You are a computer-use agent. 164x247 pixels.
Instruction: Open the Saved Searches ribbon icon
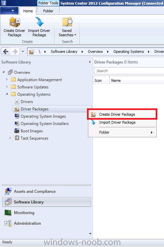(67, 22)
